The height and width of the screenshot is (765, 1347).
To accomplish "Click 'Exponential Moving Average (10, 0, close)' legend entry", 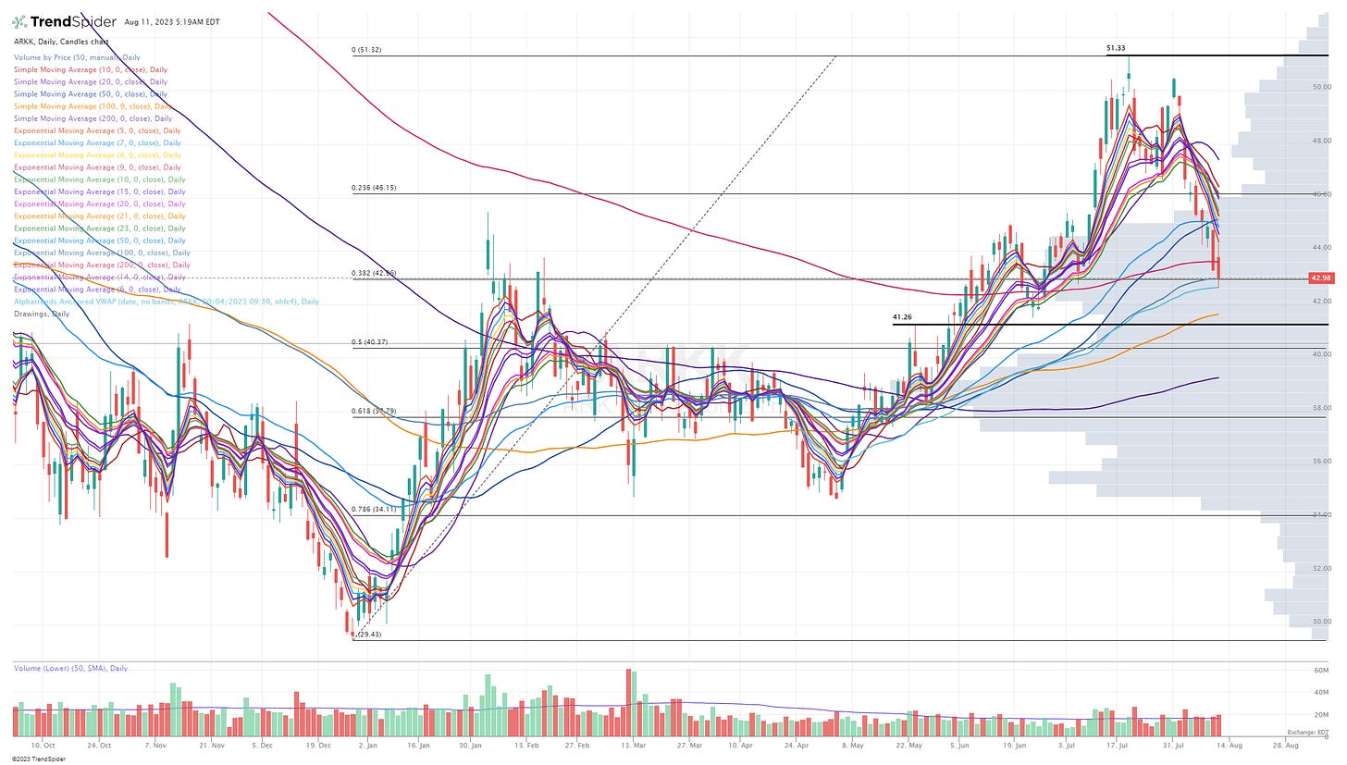I will pos(99,179).
